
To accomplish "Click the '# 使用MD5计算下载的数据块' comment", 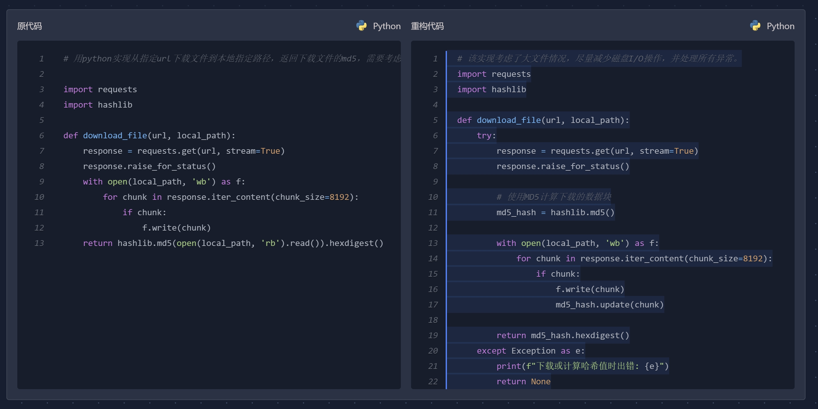I will click(x=554, y=197).
